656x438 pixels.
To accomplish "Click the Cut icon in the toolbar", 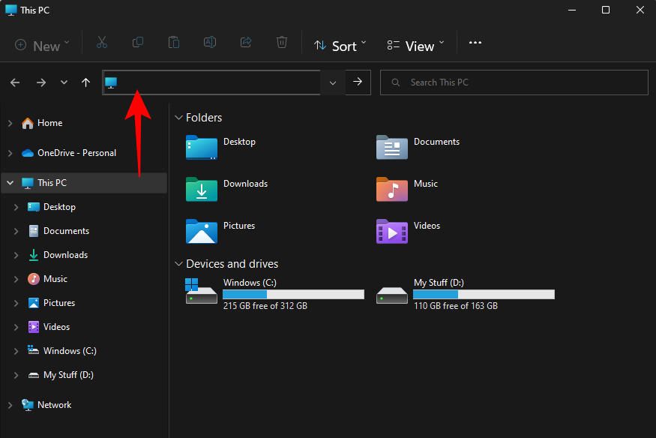I will tap(102, 43).
